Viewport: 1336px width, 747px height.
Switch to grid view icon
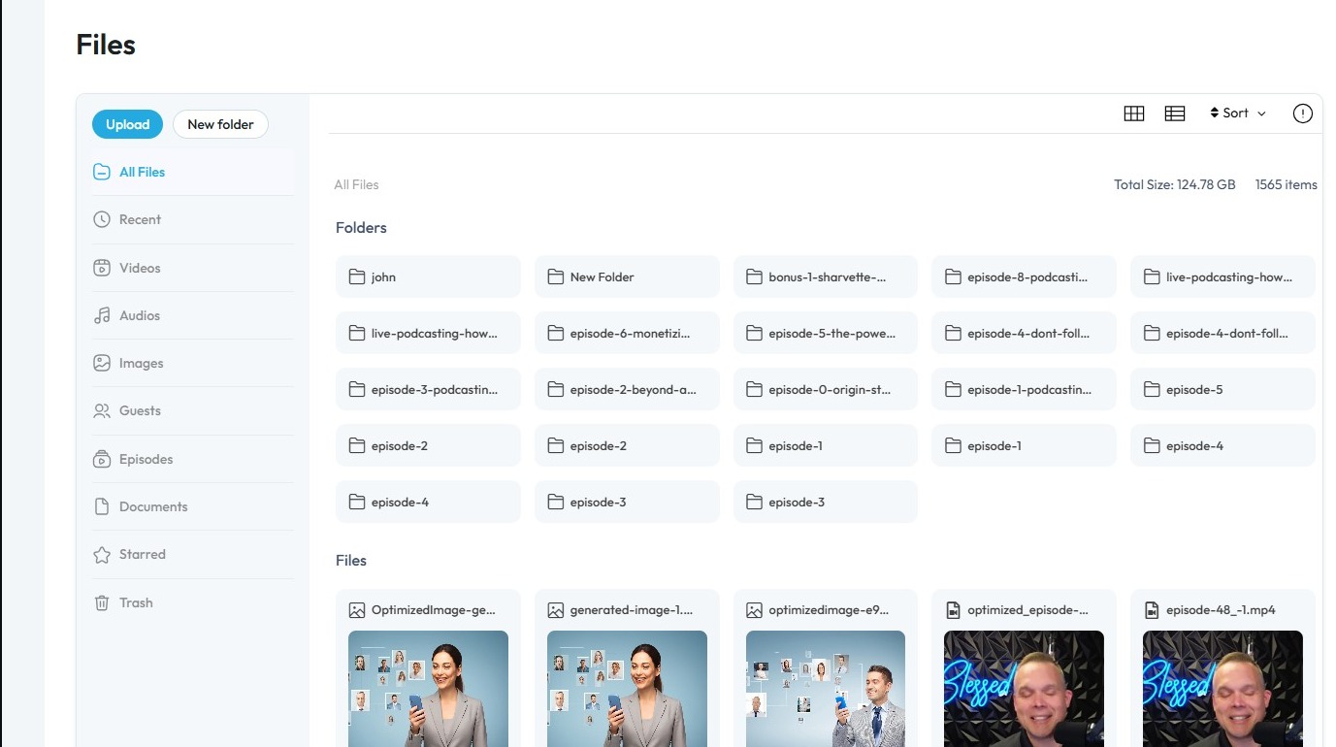1133,114
